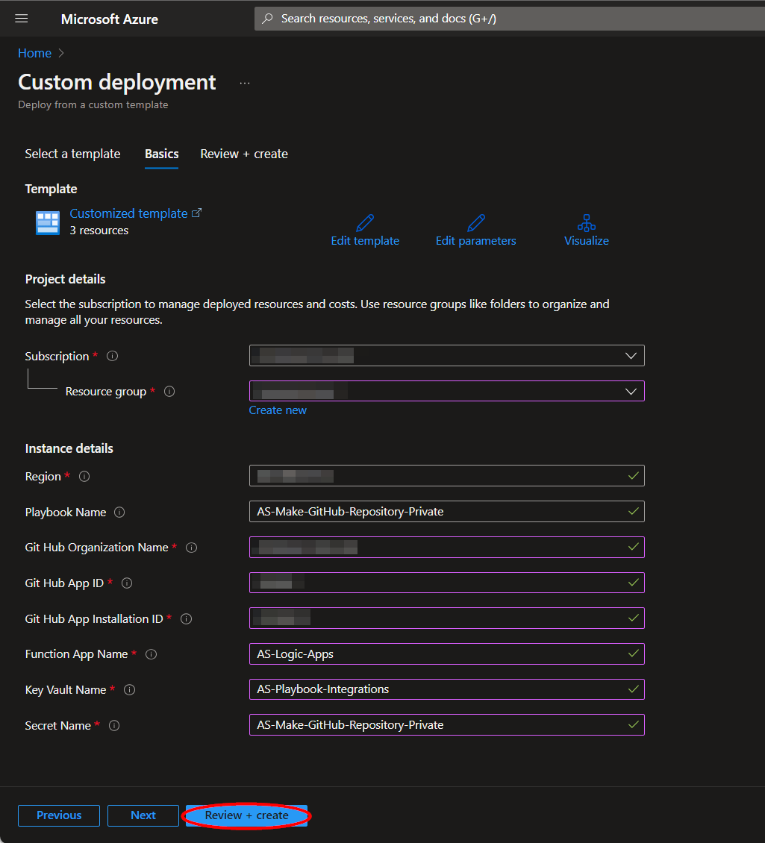Click the search magnifier icon
765x843 pixels.
click(267, 19)
